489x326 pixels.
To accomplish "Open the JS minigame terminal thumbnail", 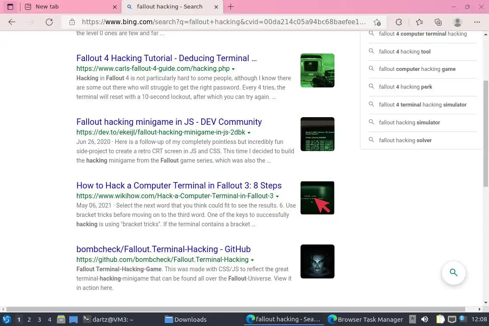I will [317, 134].
